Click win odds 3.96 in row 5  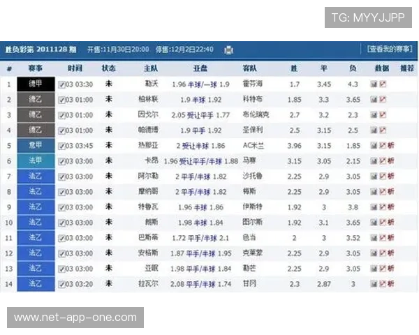[294, 146]
